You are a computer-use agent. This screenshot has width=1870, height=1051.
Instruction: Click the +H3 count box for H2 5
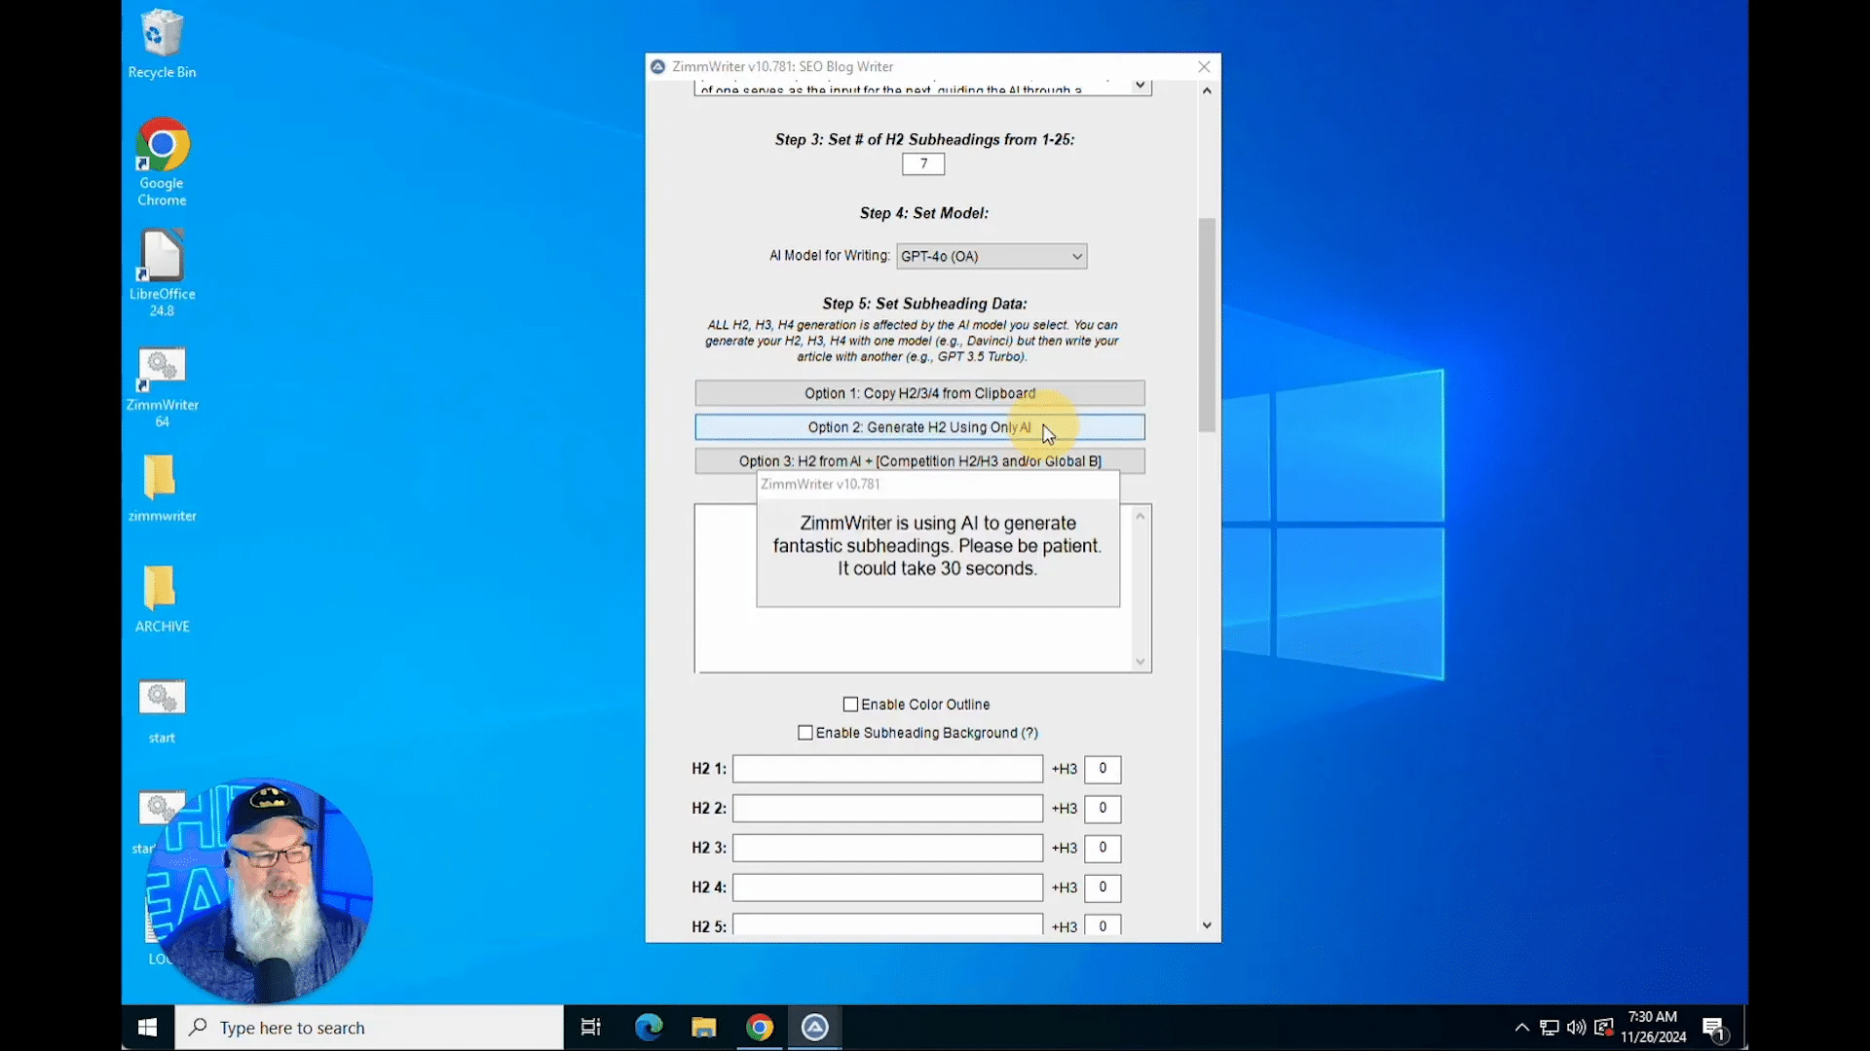pos(1103,925)
